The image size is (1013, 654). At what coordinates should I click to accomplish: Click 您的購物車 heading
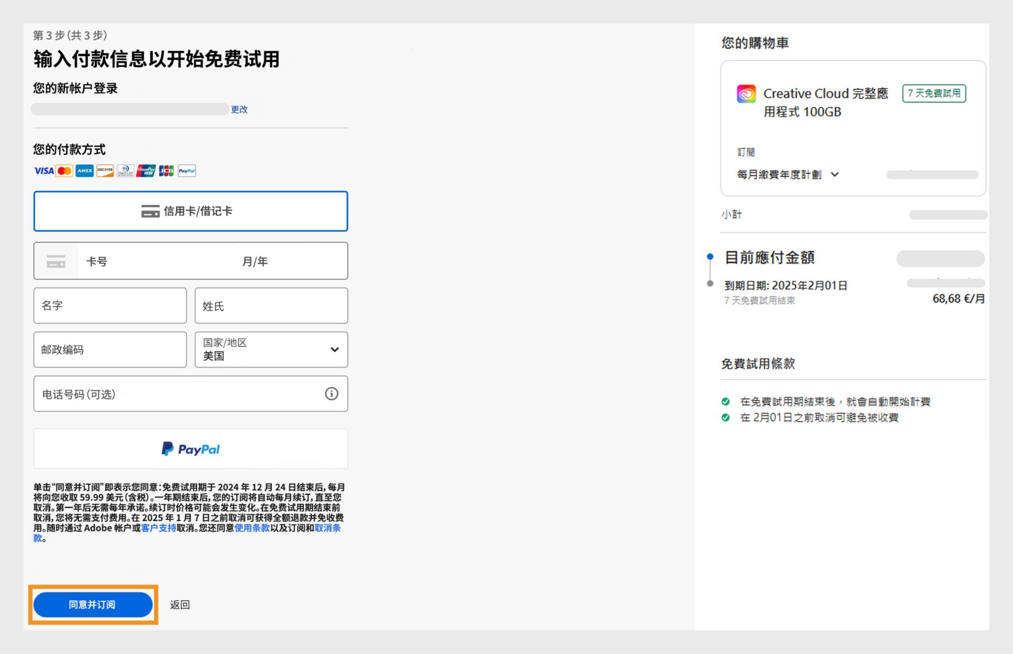coord(755,43)
